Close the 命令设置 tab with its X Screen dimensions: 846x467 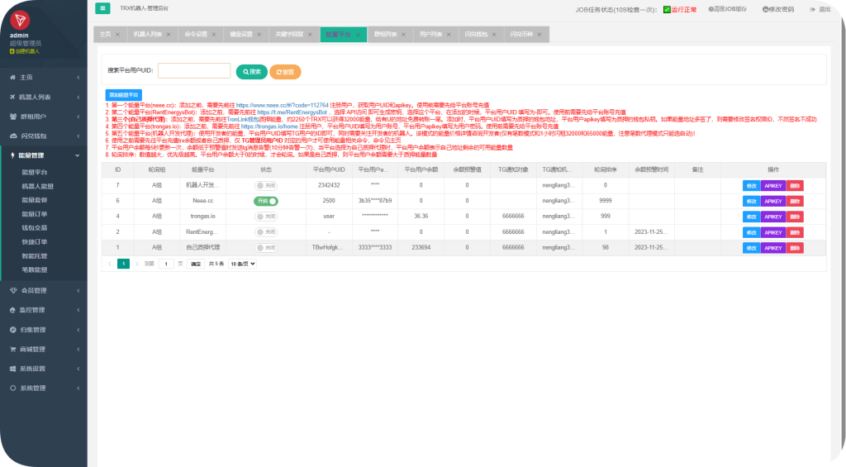click(214, 35)
